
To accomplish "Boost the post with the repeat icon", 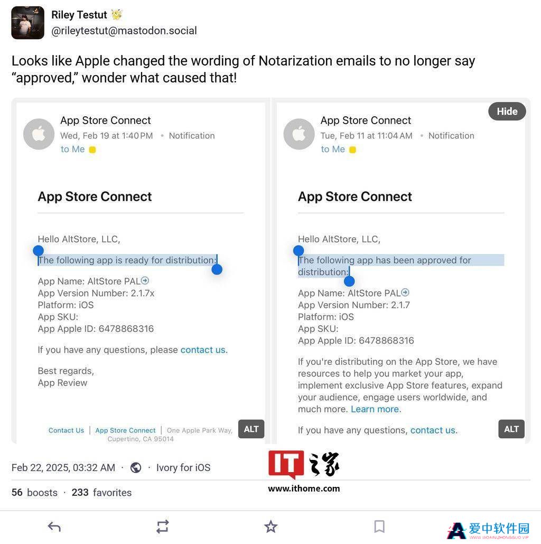I will (x=162, y=527).
